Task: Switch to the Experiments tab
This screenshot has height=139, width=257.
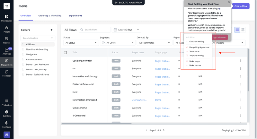Action: [x=75, y=16]
